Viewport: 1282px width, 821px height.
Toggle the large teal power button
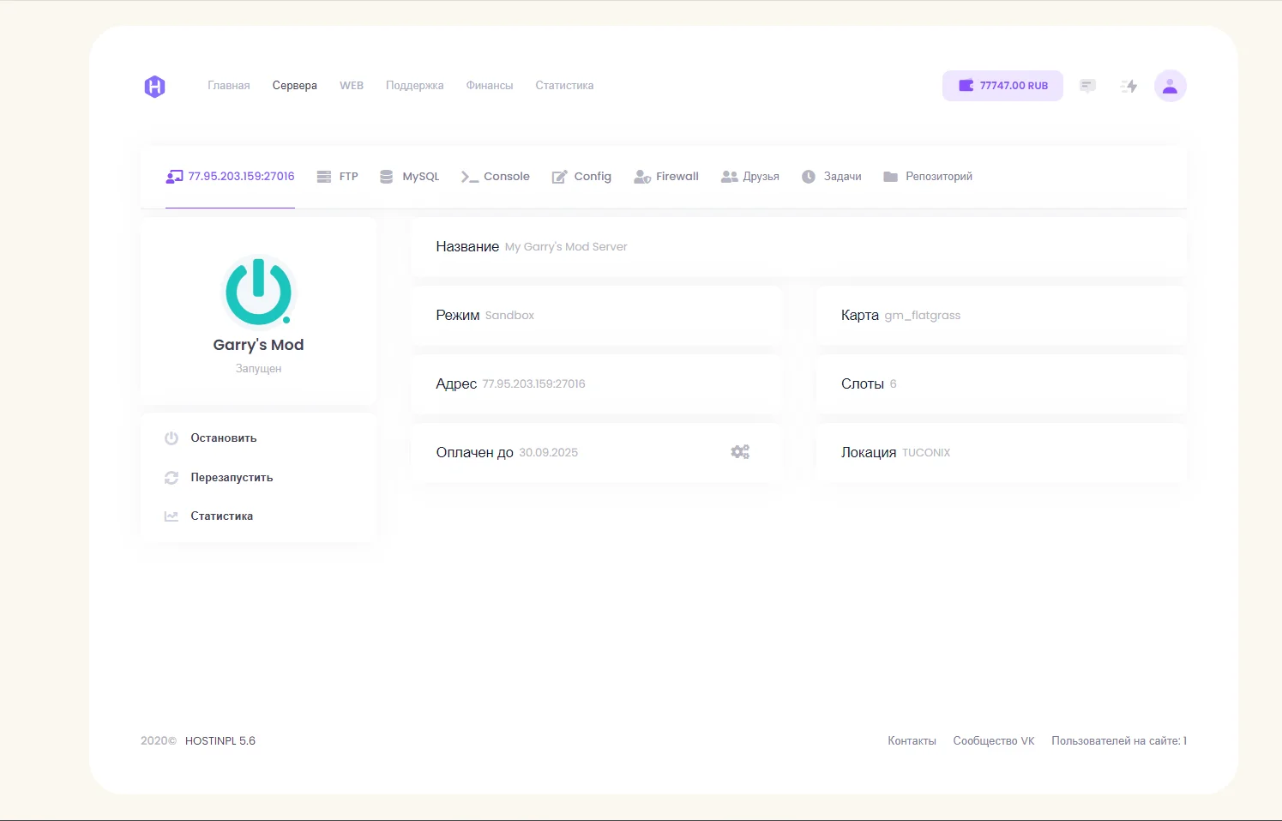pos(258,292)
